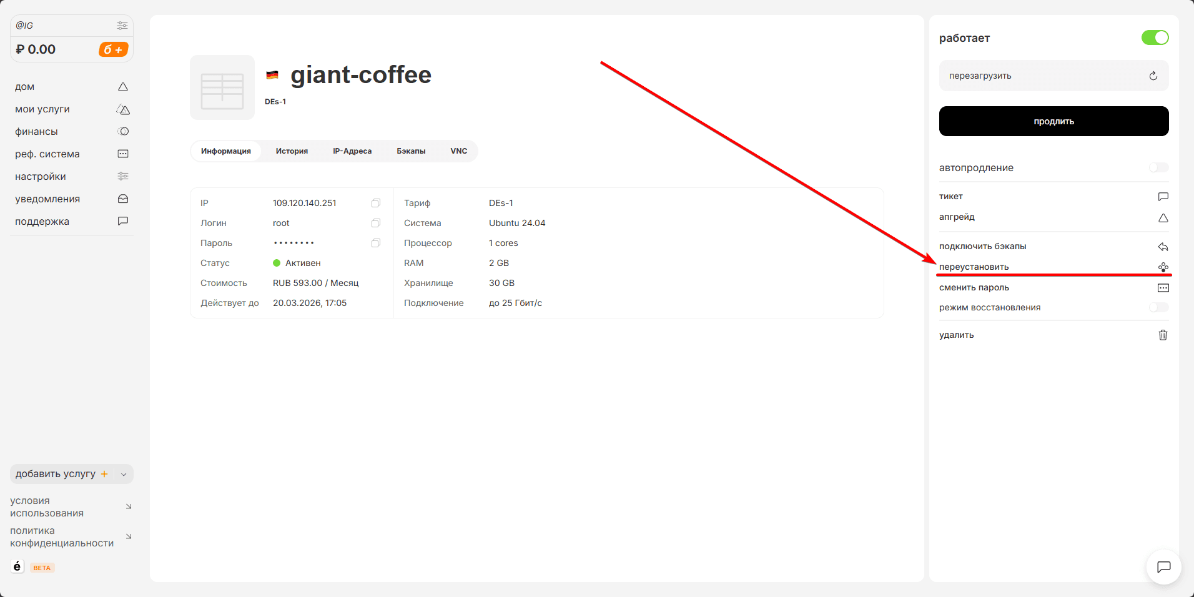1194x597 pixels.
Task: Copy the IP address 109.120.140.251
Action: (376, 203)
